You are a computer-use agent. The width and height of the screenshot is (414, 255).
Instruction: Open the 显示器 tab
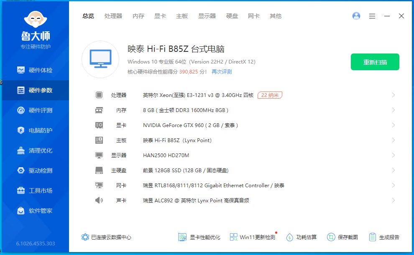tap(207, 16)
